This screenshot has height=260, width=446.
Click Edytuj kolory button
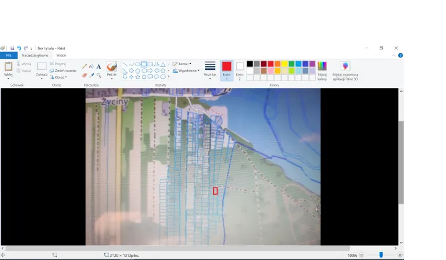click(322, 71)
